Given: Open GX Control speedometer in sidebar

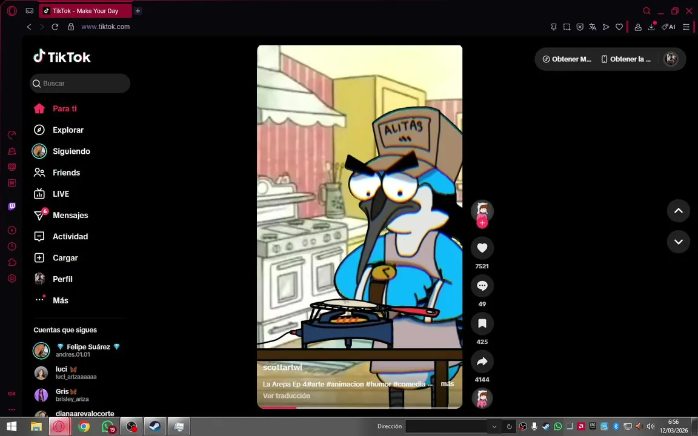Looking at the screenshot, I should click(12, 135).
